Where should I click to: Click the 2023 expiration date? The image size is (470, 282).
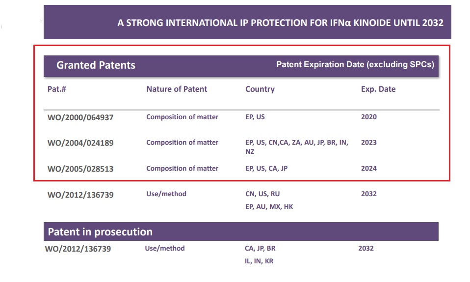pos(369,143)
